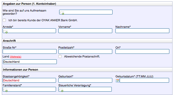Viewport: 177px width, 95px height.
Task: Follow the red Wohnsitz link
Action: coord(16,57)
